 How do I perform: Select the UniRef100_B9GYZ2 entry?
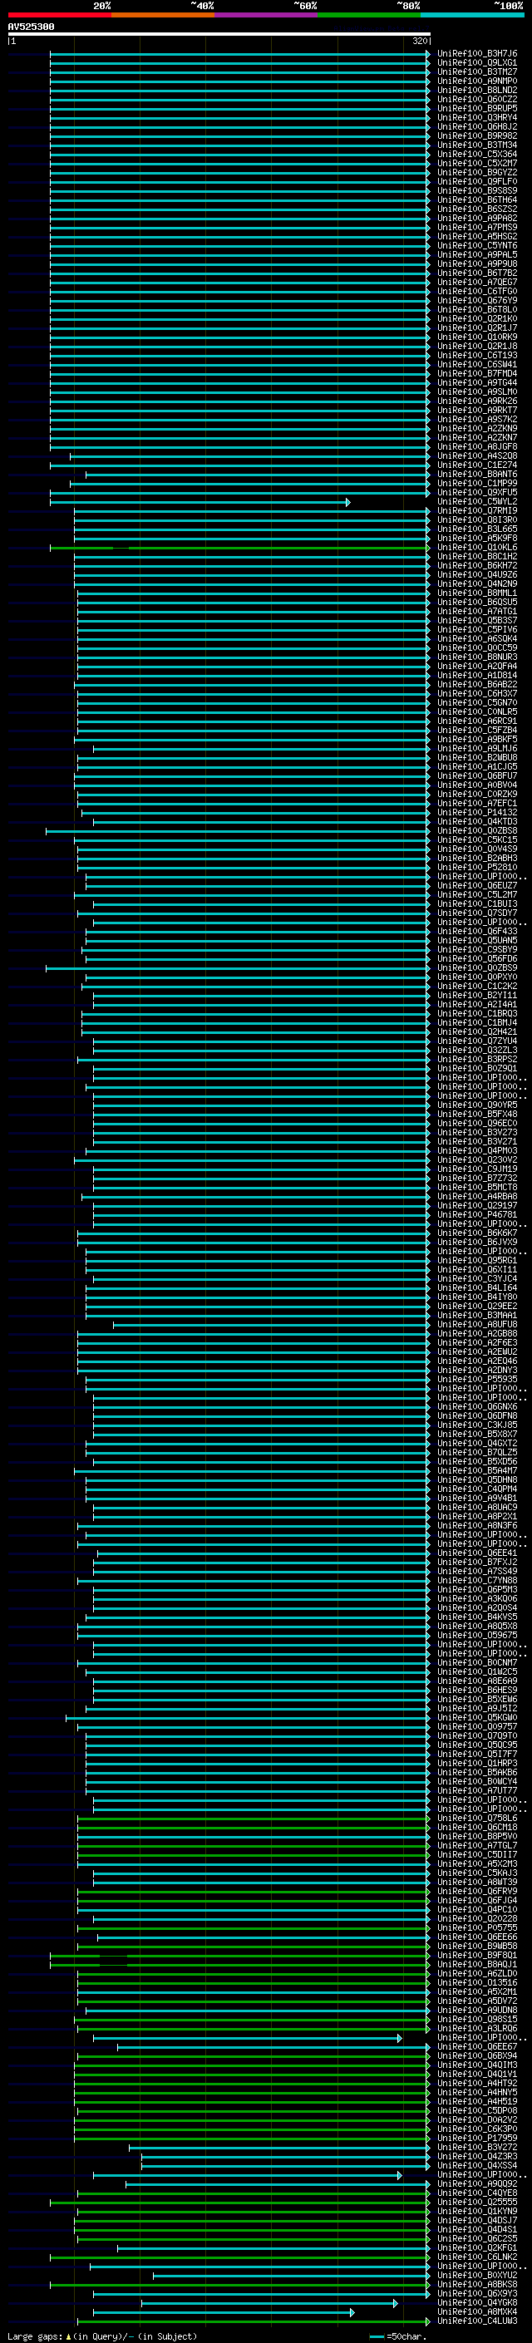pos(477,173)
